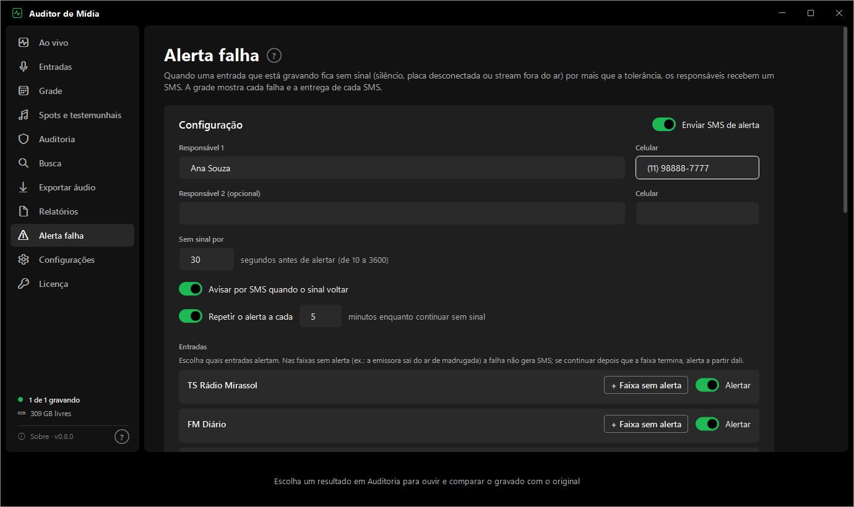
Task: Click the disk icon beside 309 GB livres
Action: click(22, 414)
